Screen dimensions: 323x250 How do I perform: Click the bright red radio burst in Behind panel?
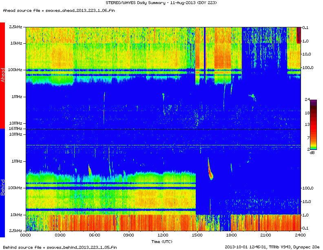coord(210,175)
